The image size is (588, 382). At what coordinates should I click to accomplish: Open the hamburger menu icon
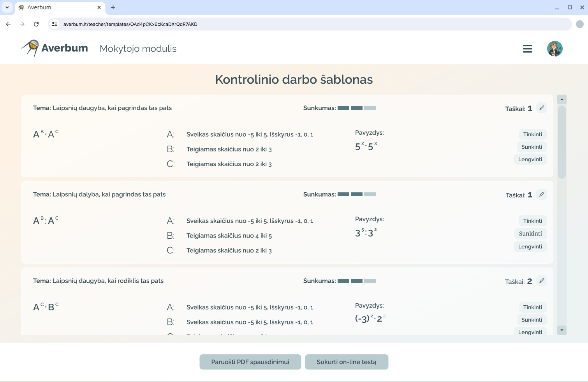point(527,49)
